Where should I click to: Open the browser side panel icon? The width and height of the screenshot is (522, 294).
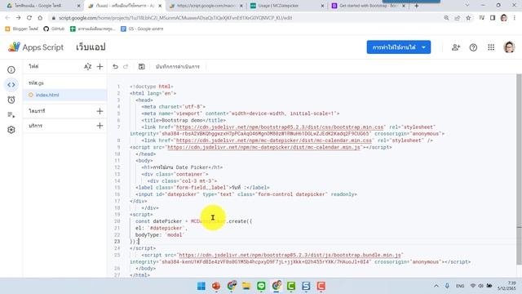coord(493,18)
